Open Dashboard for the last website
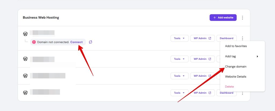Viewport: 275px width, 111px height. pos(226,93)
